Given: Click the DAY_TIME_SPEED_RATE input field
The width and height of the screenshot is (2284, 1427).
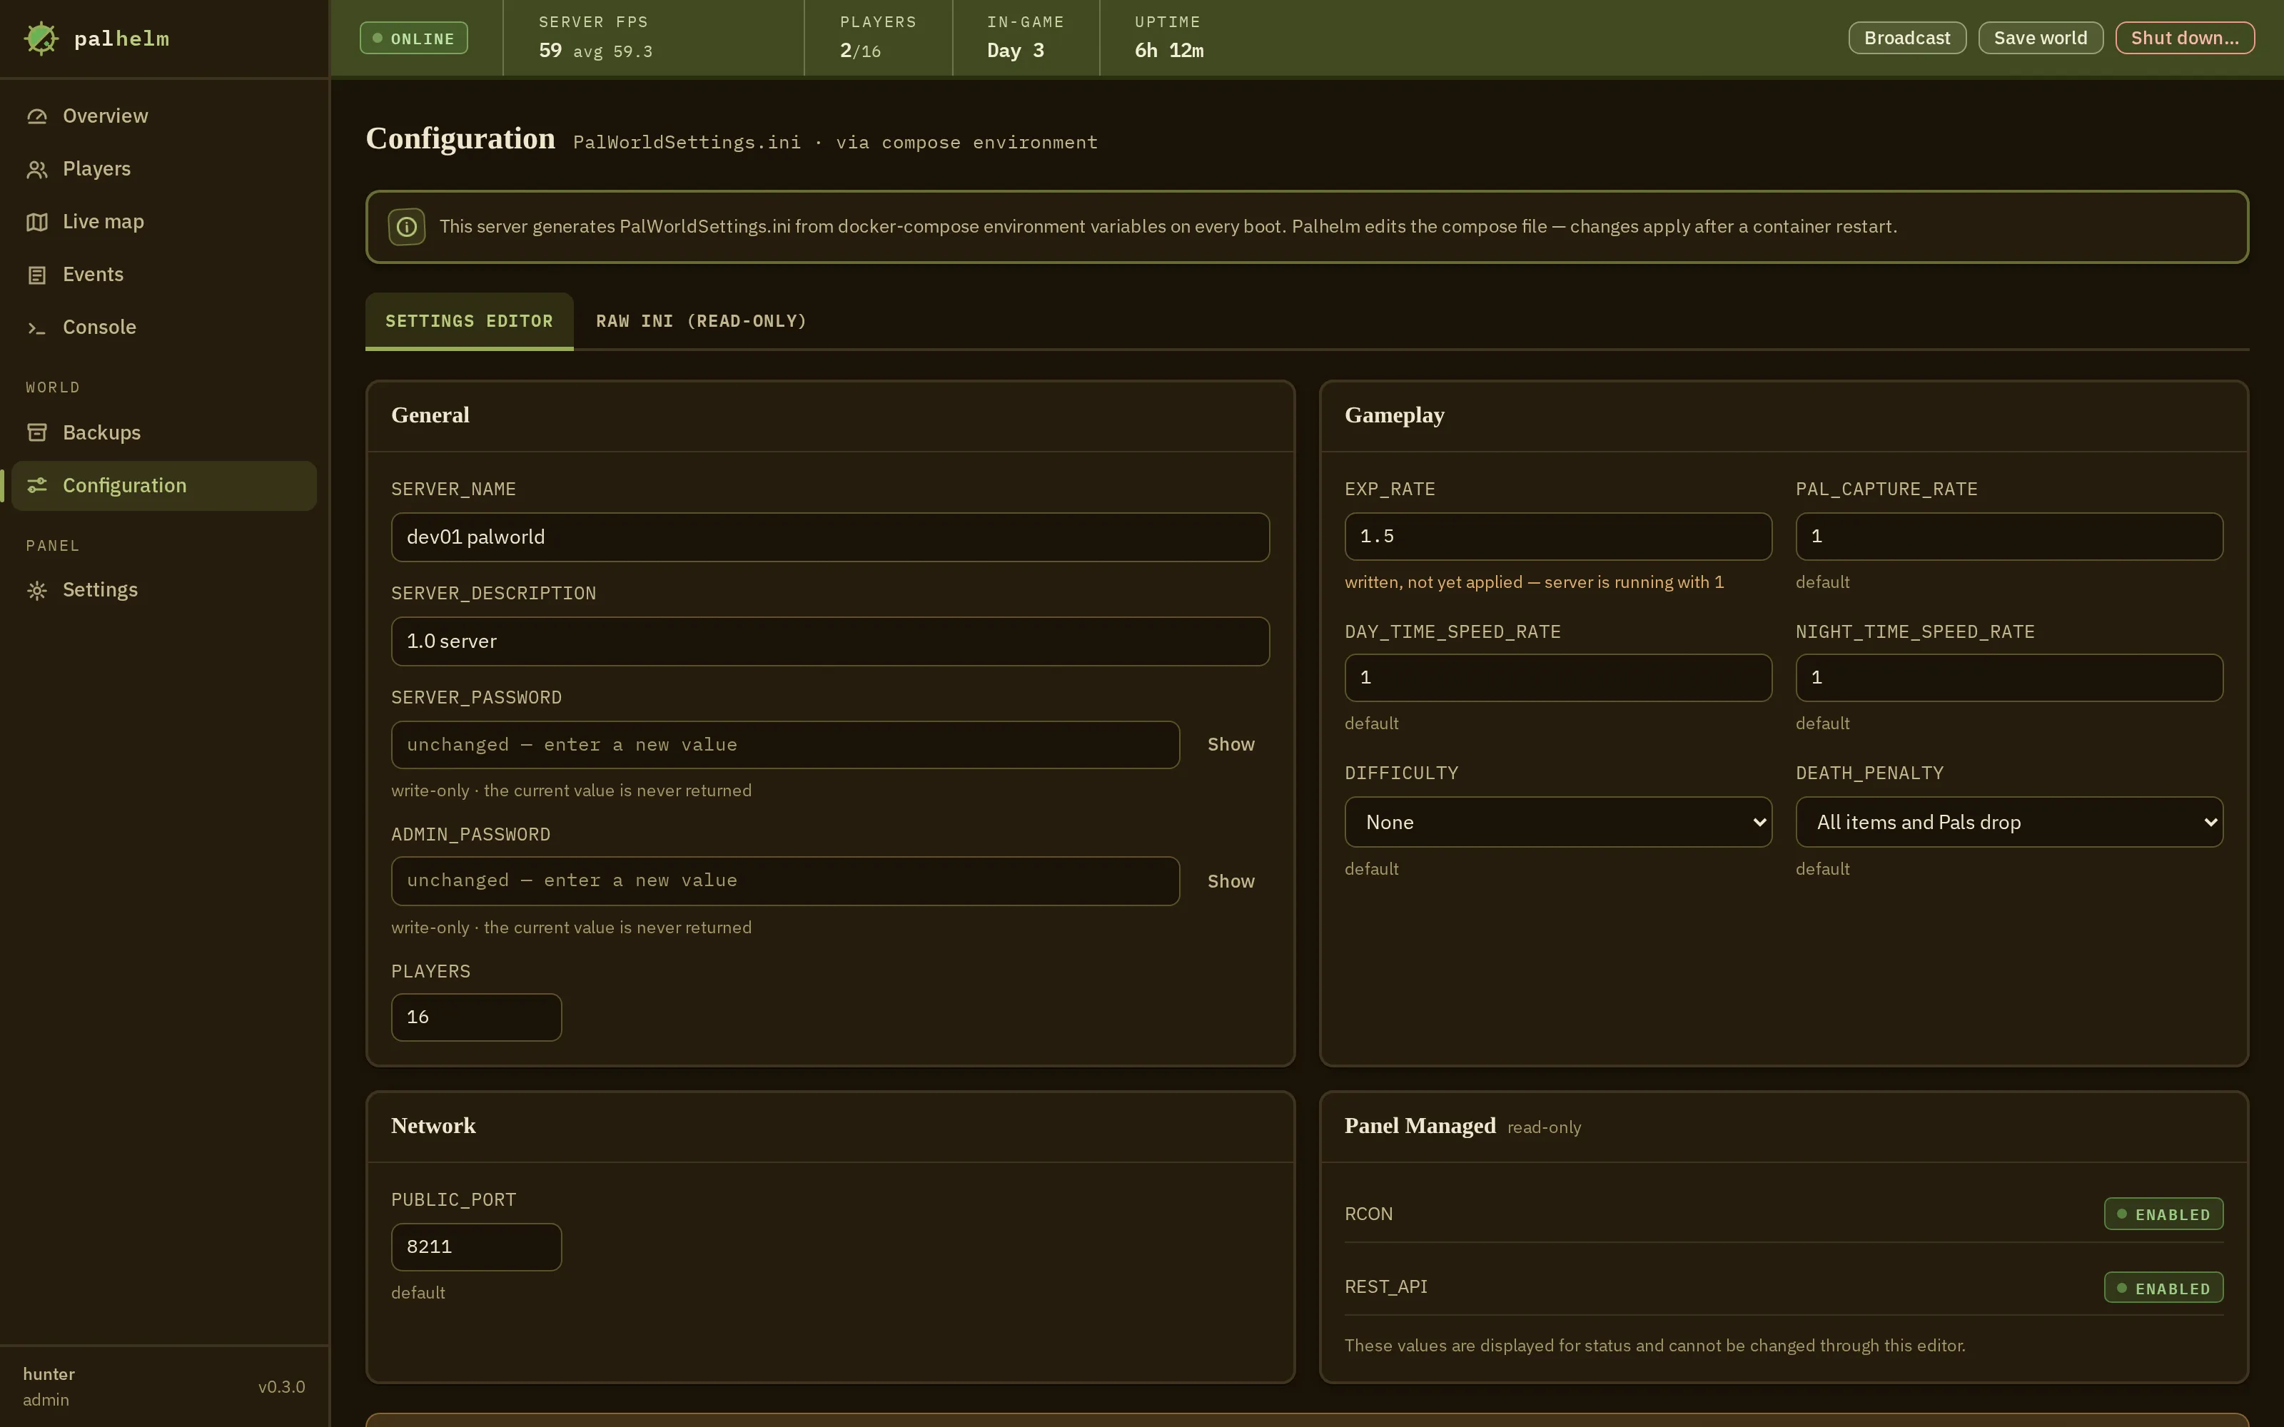Looking at the screenshot, I should point(1557,678).
